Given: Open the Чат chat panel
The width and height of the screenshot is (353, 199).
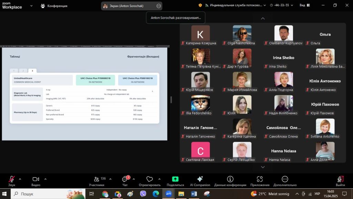Looking at the screenshot, I should pos(125,181).
